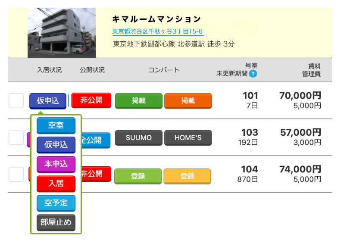Pick 空予定 from the status options
344x243 pixels.
pyautogui.click(x=56, y=203)
